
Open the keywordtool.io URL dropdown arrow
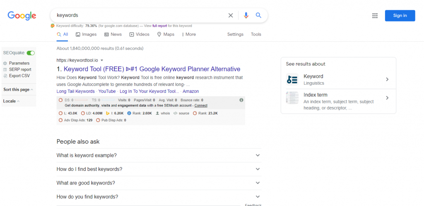coord(102,60)
